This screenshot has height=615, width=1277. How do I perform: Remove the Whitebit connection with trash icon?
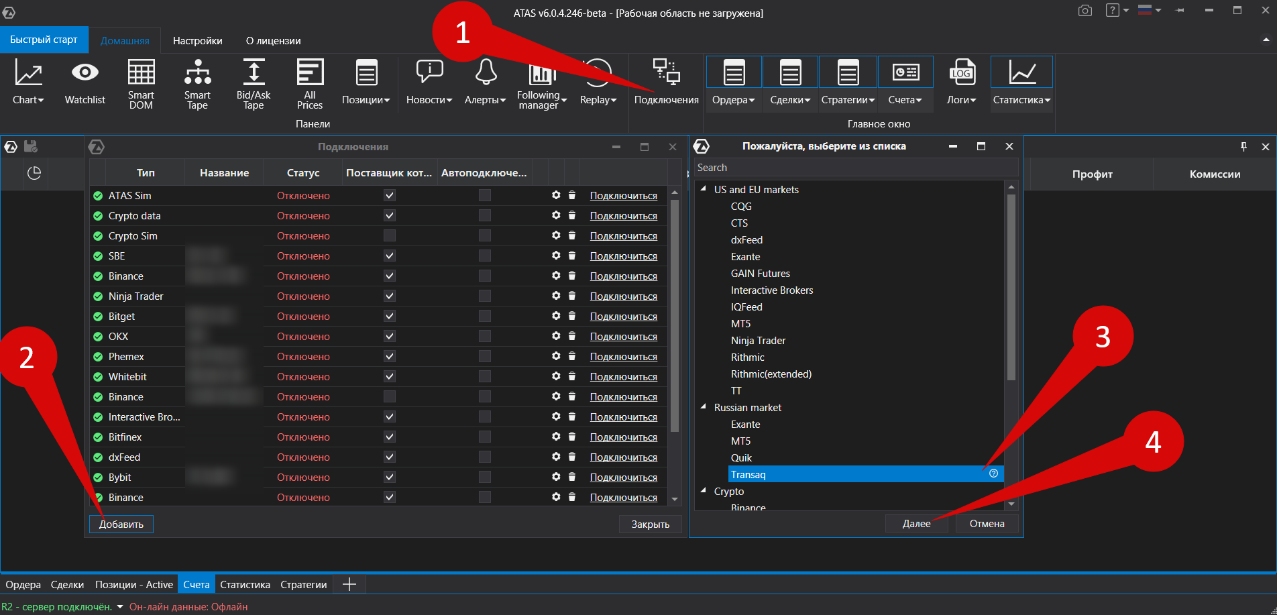(x=572, y=376)
